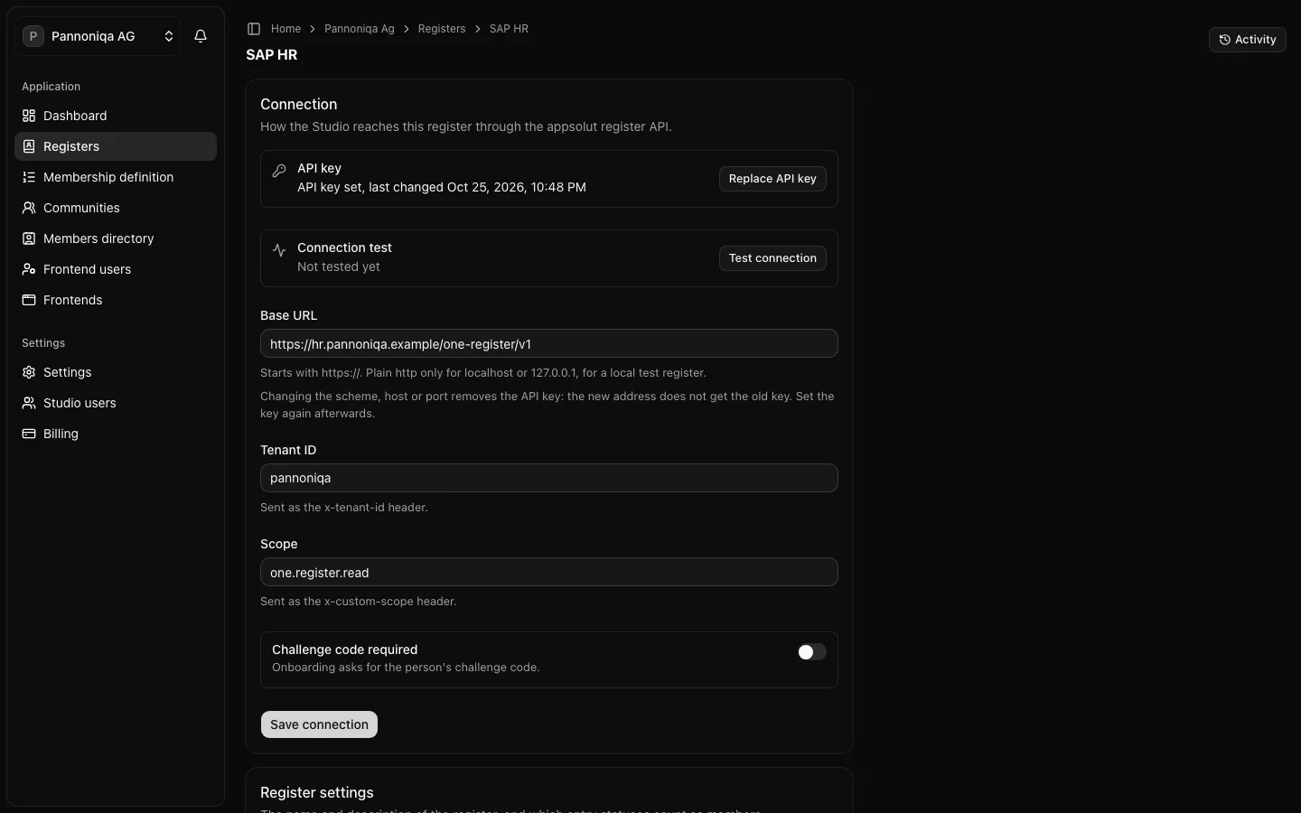Image resolution: width=1301 pixels, height=813 pixels.
Task: Click the "Register settings" heading
Action: point(317,792)
